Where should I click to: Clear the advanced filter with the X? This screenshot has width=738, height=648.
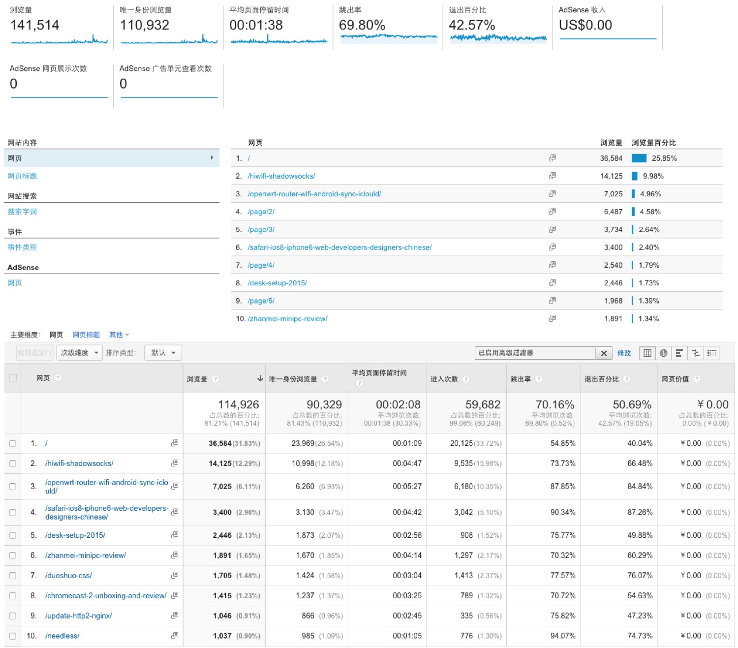[x=604, y=353]
